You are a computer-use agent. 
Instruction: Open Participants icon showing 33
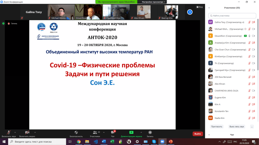tap(95, 132)
